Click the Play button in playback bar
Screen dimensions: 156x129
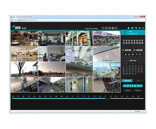pos(133,86)
